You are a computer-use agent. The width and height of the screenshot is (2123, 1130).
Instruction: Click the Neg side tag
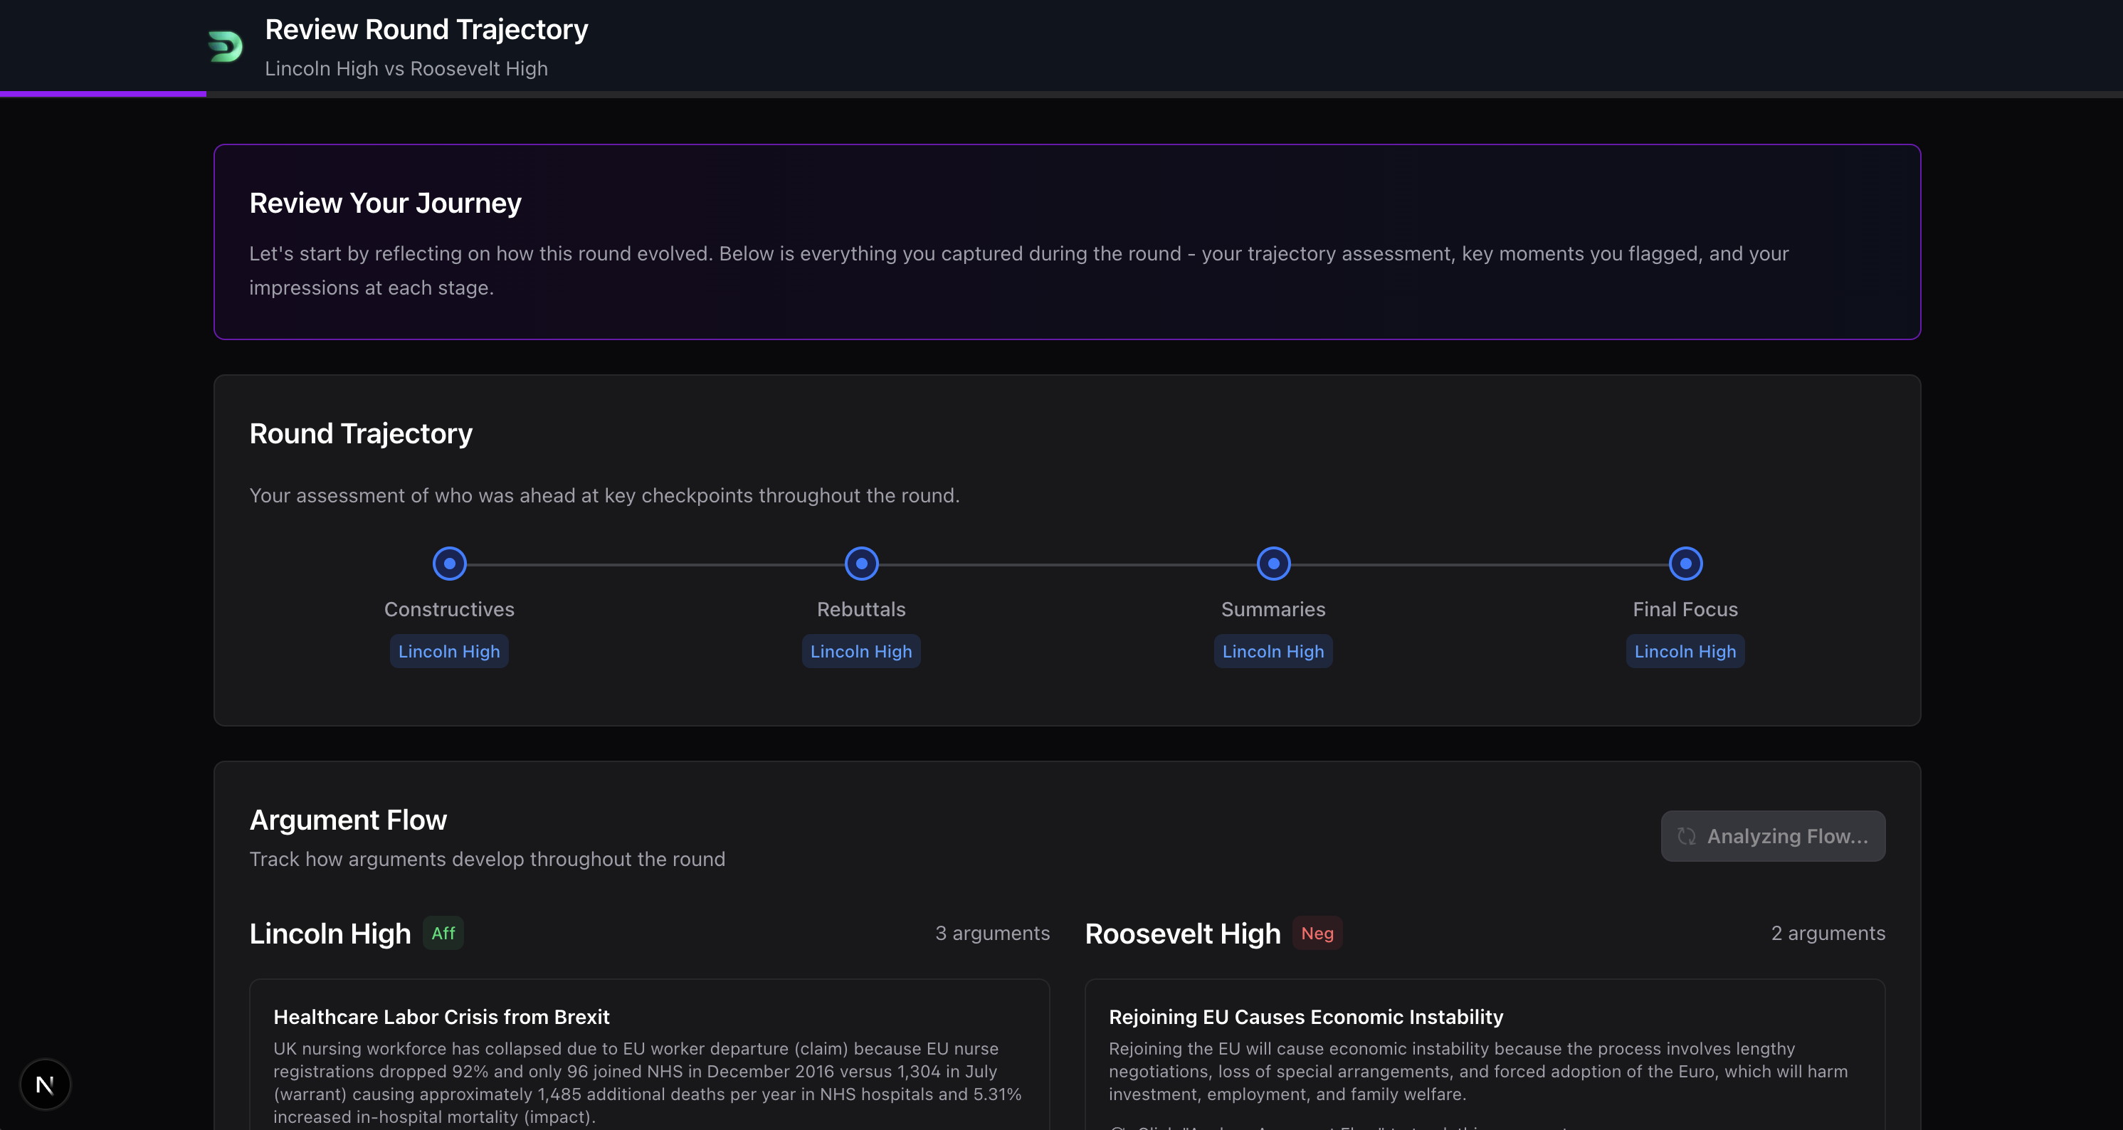click(1317, 933)
